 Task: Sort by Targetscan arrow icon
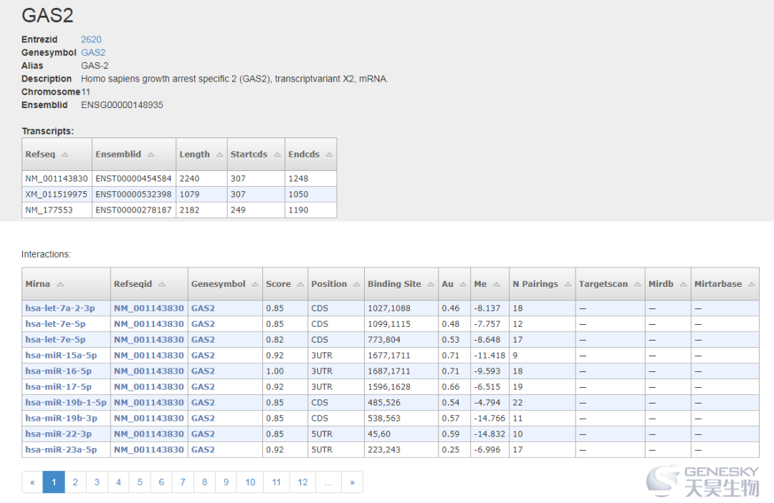coord(637,284)
